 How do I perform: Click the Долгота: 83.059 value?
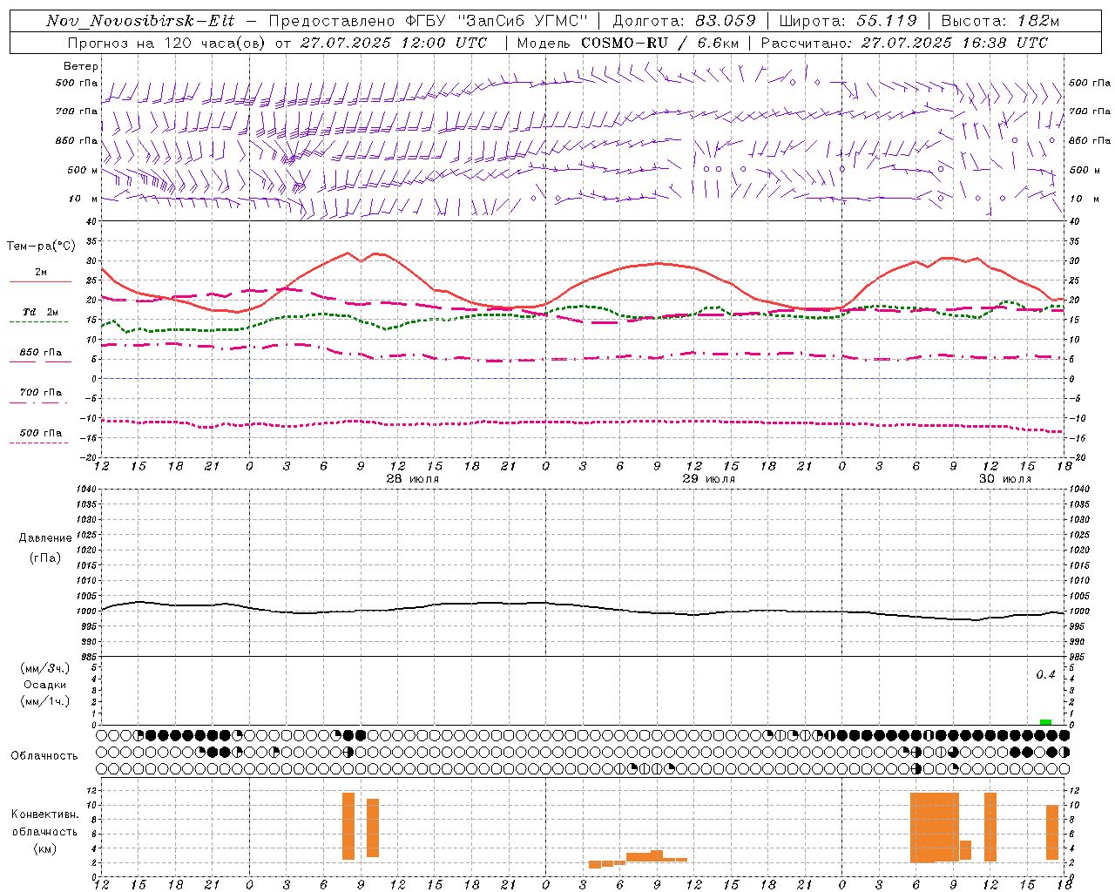point(684,21)
